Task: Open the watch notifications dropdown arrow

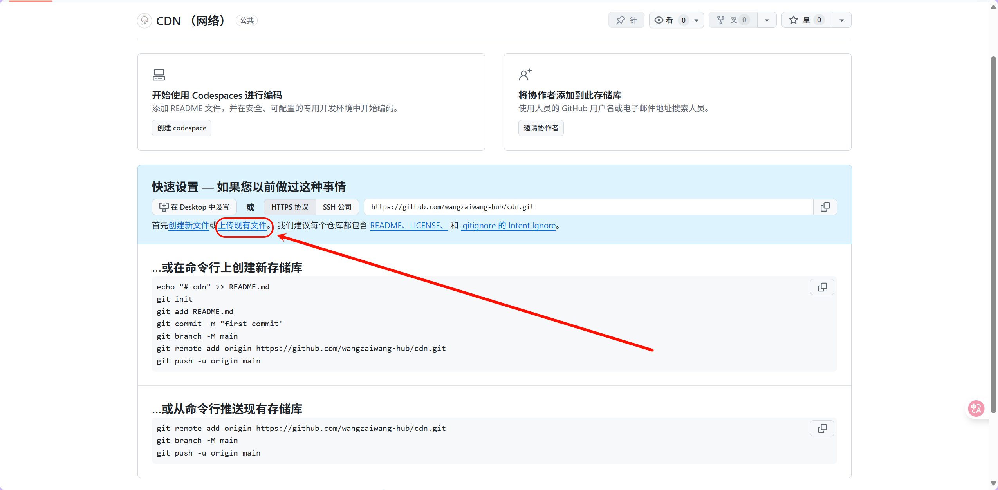Action: [697, 20]
